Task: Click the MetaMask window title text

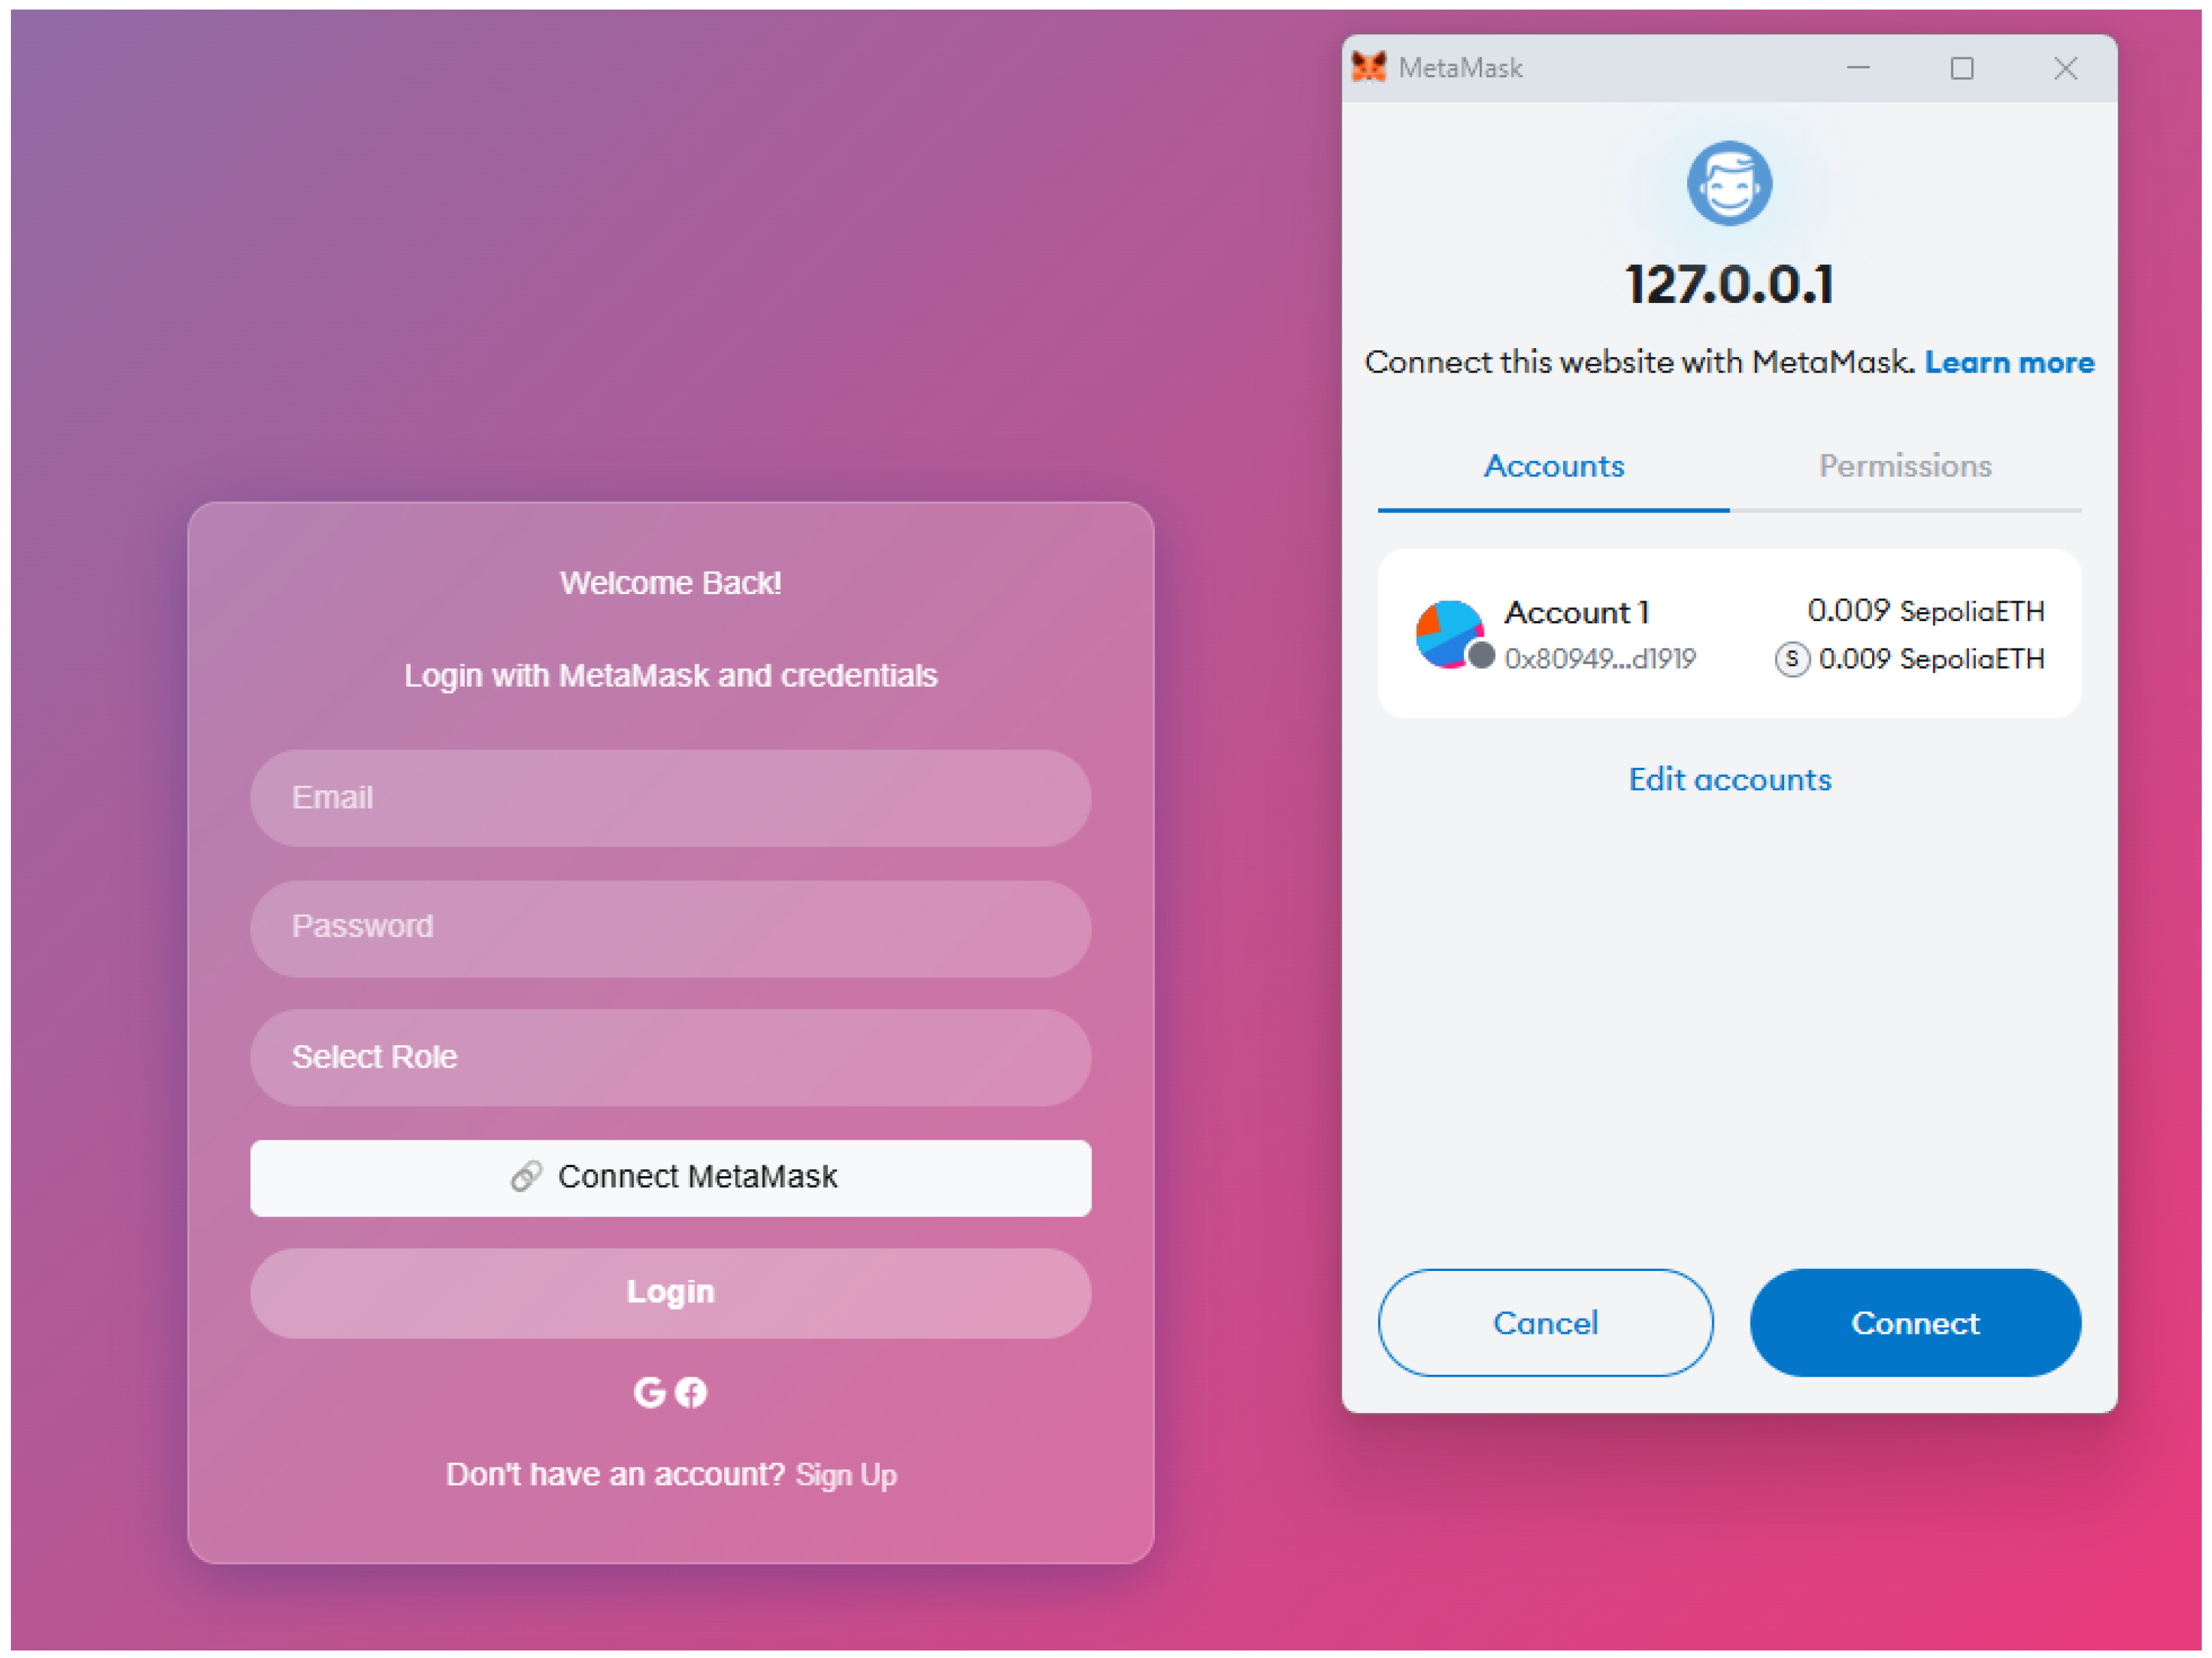Action: (x=1460, y=68)
